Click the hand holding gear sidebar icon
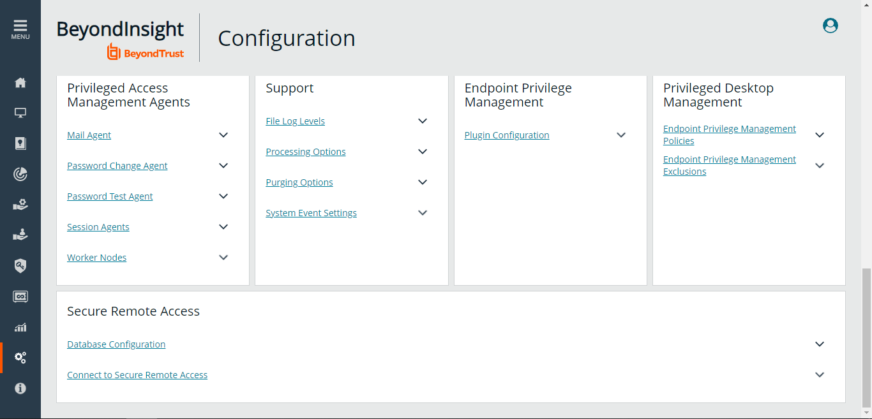 (x=20, y=205)
